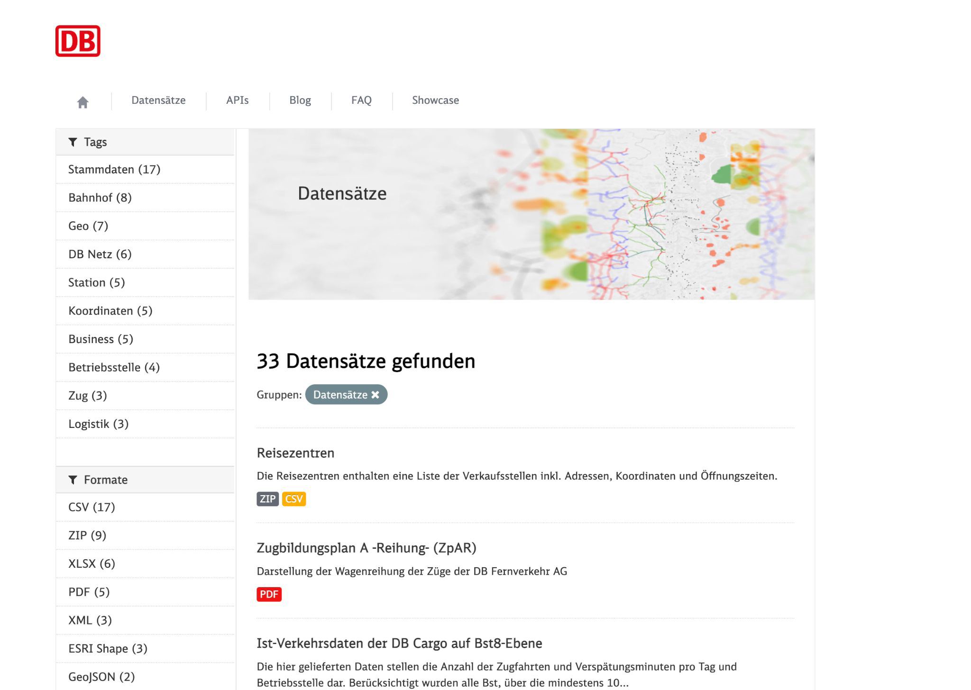Filter results by XLSX format
The height and width of the screenshot is (690, 971).
click(92, 563)
